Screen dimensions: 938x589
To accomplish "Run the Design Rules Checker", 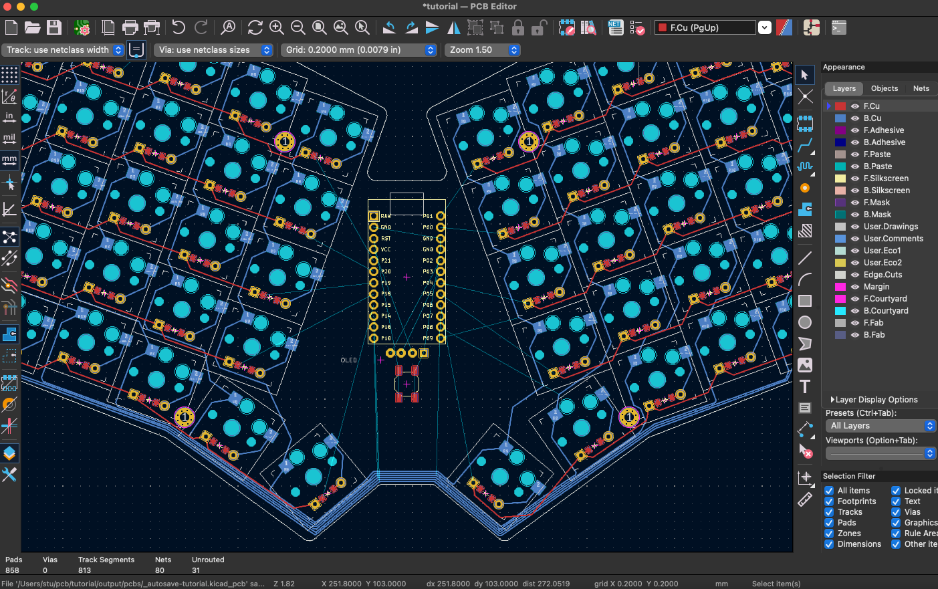I will coord(636,27).
